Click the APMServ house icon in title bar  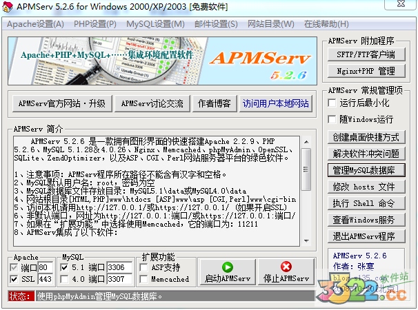point(7,7)
